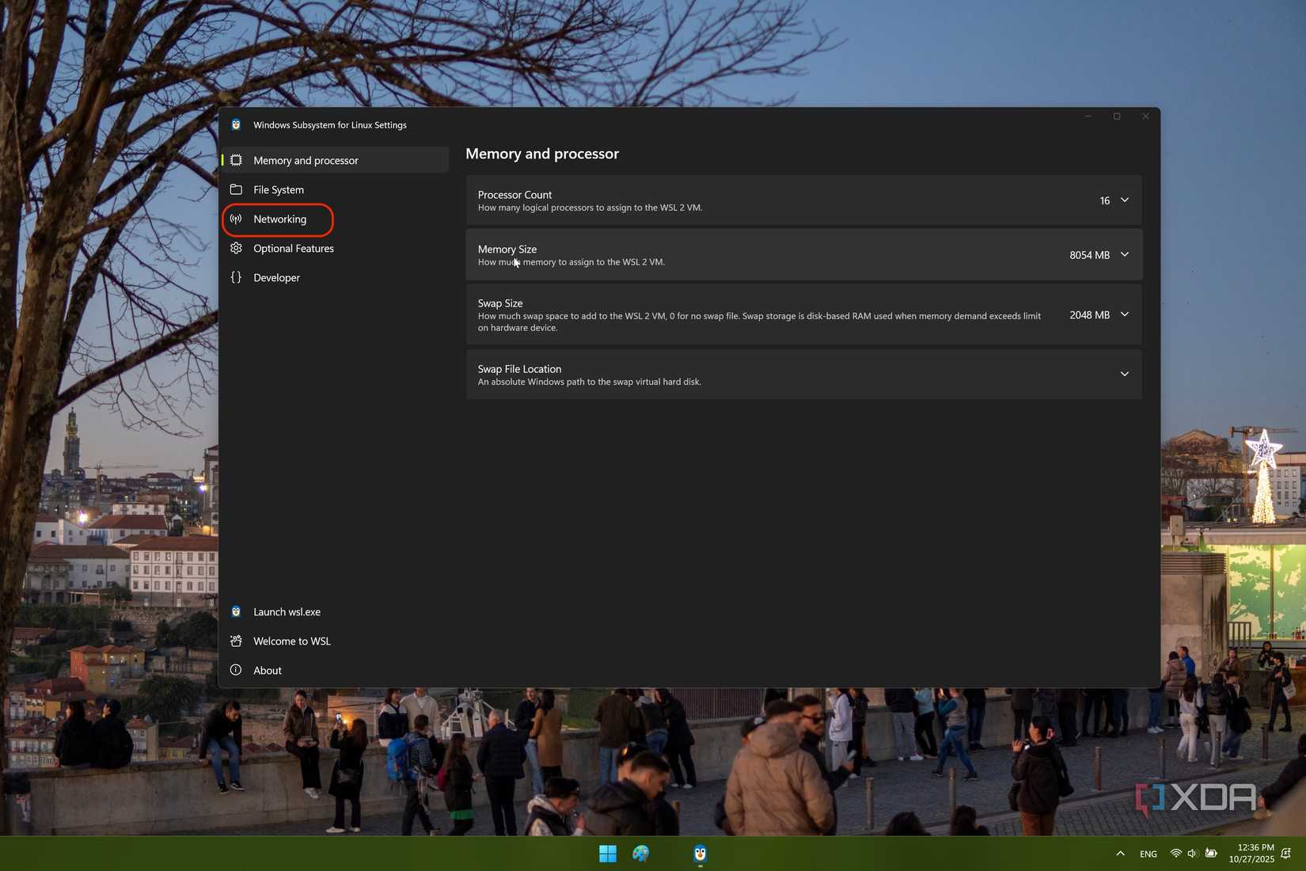Open the Networking settings page

coord(279,219)
